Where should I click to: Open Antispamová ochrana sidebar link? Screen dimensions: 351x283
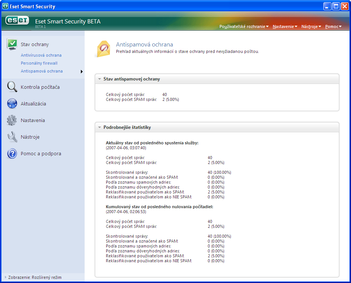click(42, 71)
